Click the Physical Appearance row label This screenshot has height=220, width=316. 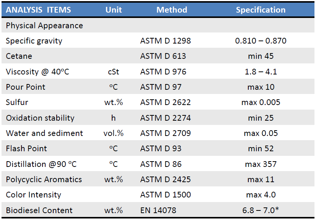coord(44,26)
